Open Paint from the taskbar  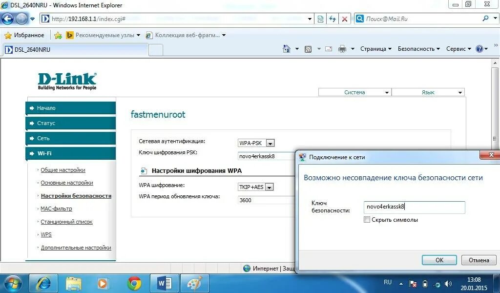(x=194, y=283)
